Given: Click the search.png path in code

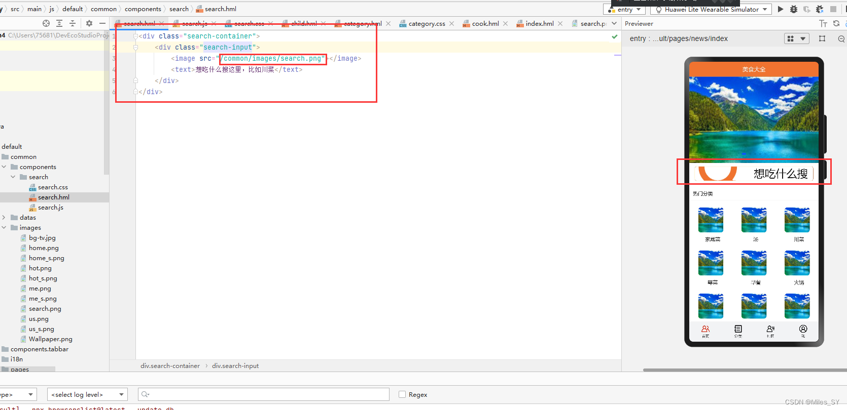Looking at the screenshot, I should (x=272, y=59).
